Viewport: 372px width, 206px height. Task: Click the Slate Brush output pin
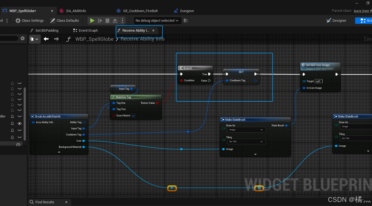tap(287, 126)
